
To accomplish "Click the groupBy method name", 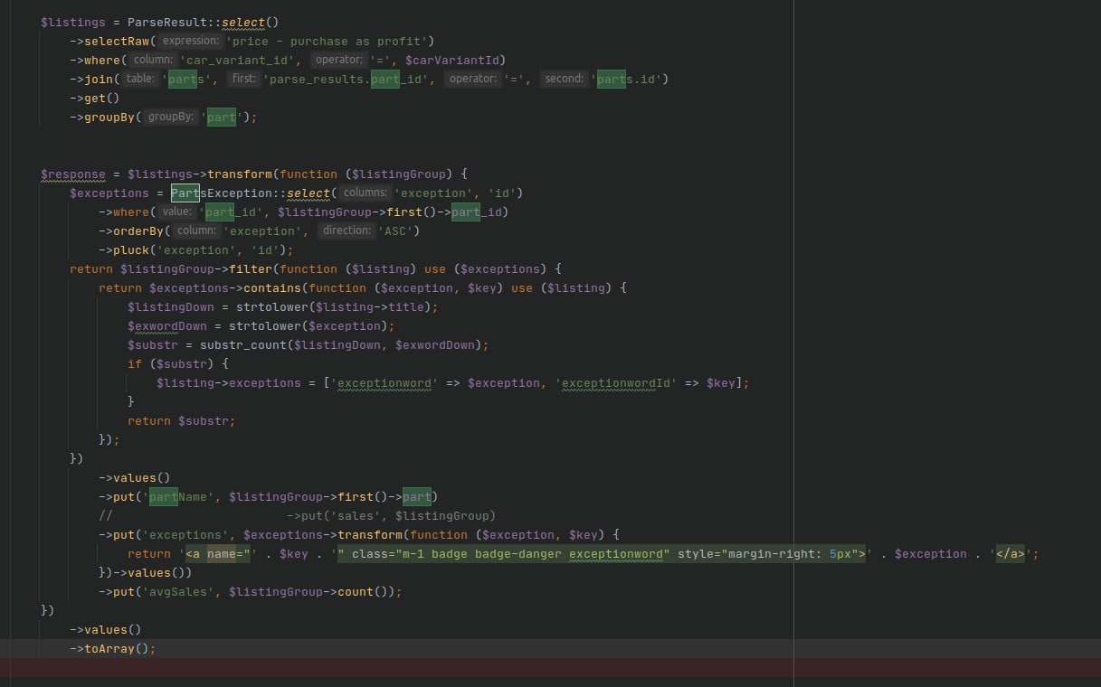I will [109, 117].
